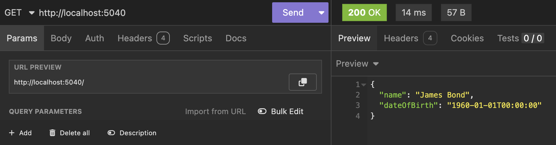Switch to the Body tab
The height and width of the screenshot is (145, 556).
[x=61, y=38]
